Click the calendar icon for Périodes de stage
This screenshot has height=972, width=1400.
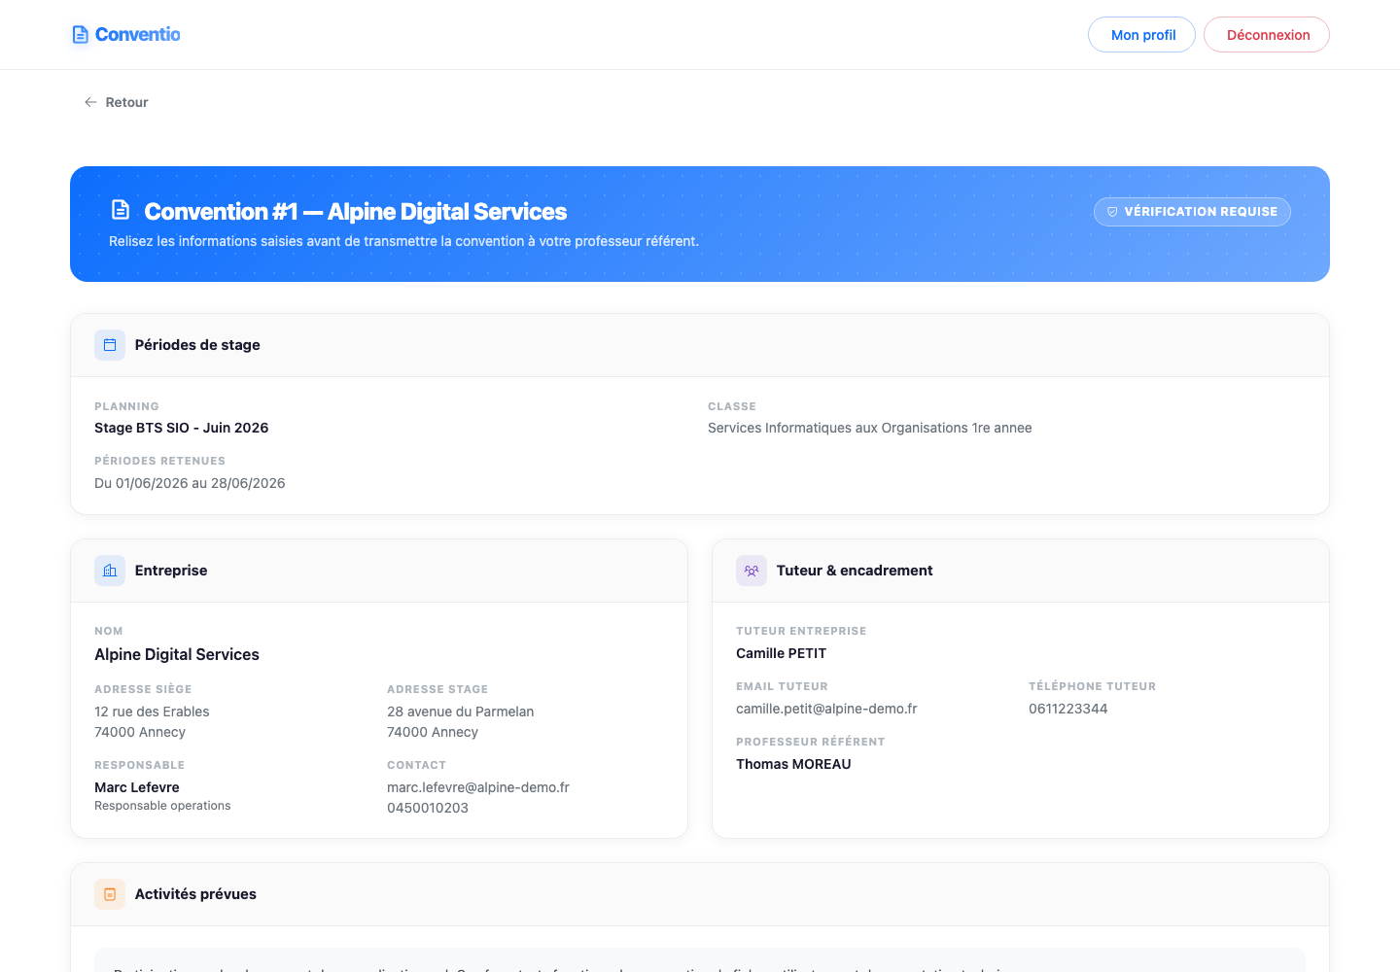click(x=110, y=345)
